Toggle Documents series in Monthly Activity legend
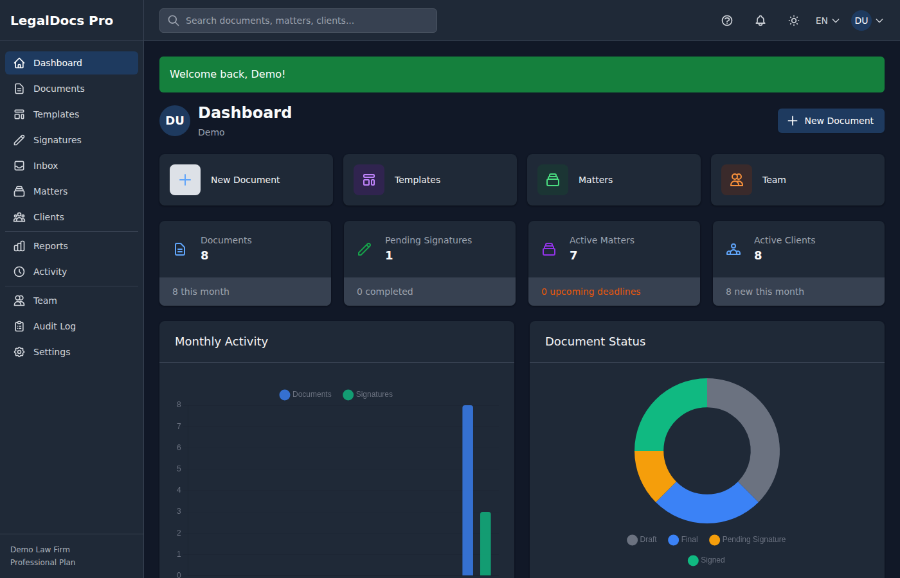Image resolution: width=900 pixels, height=578 pixels. pos(306,394)
